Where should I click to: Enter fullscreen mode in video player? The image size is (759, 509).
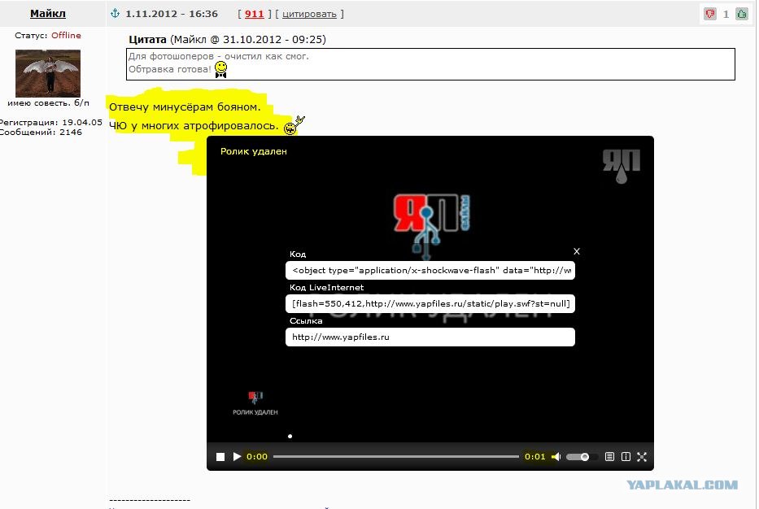click(642, 457)
